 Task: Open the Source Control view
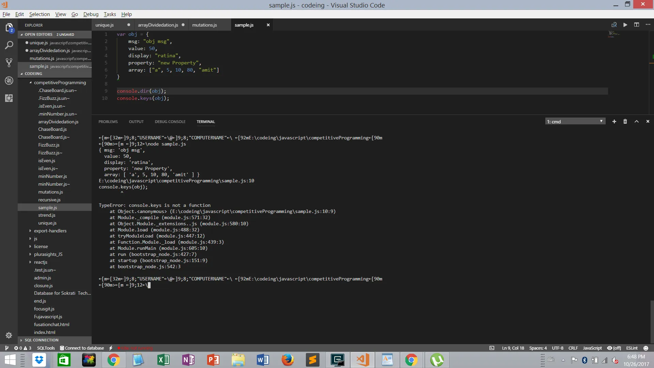click(9, 63)
